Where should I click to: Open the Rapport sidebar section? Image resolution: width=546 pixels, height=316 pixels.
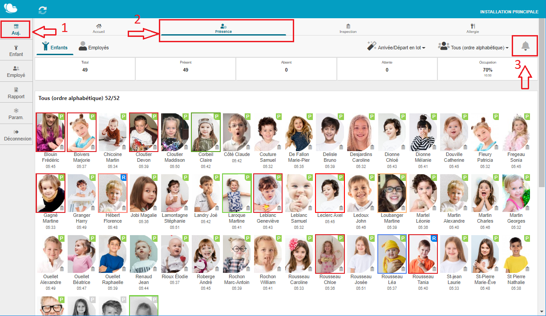[x=16, y=92]
